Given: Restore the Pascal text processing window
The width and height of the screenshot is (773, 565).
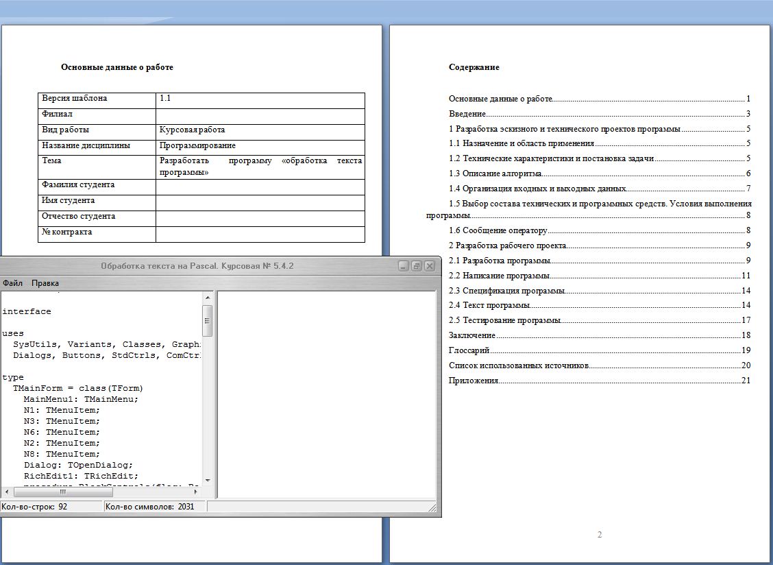Looking at the screenshot, I should pyautogui.click(x=416, y=266).
